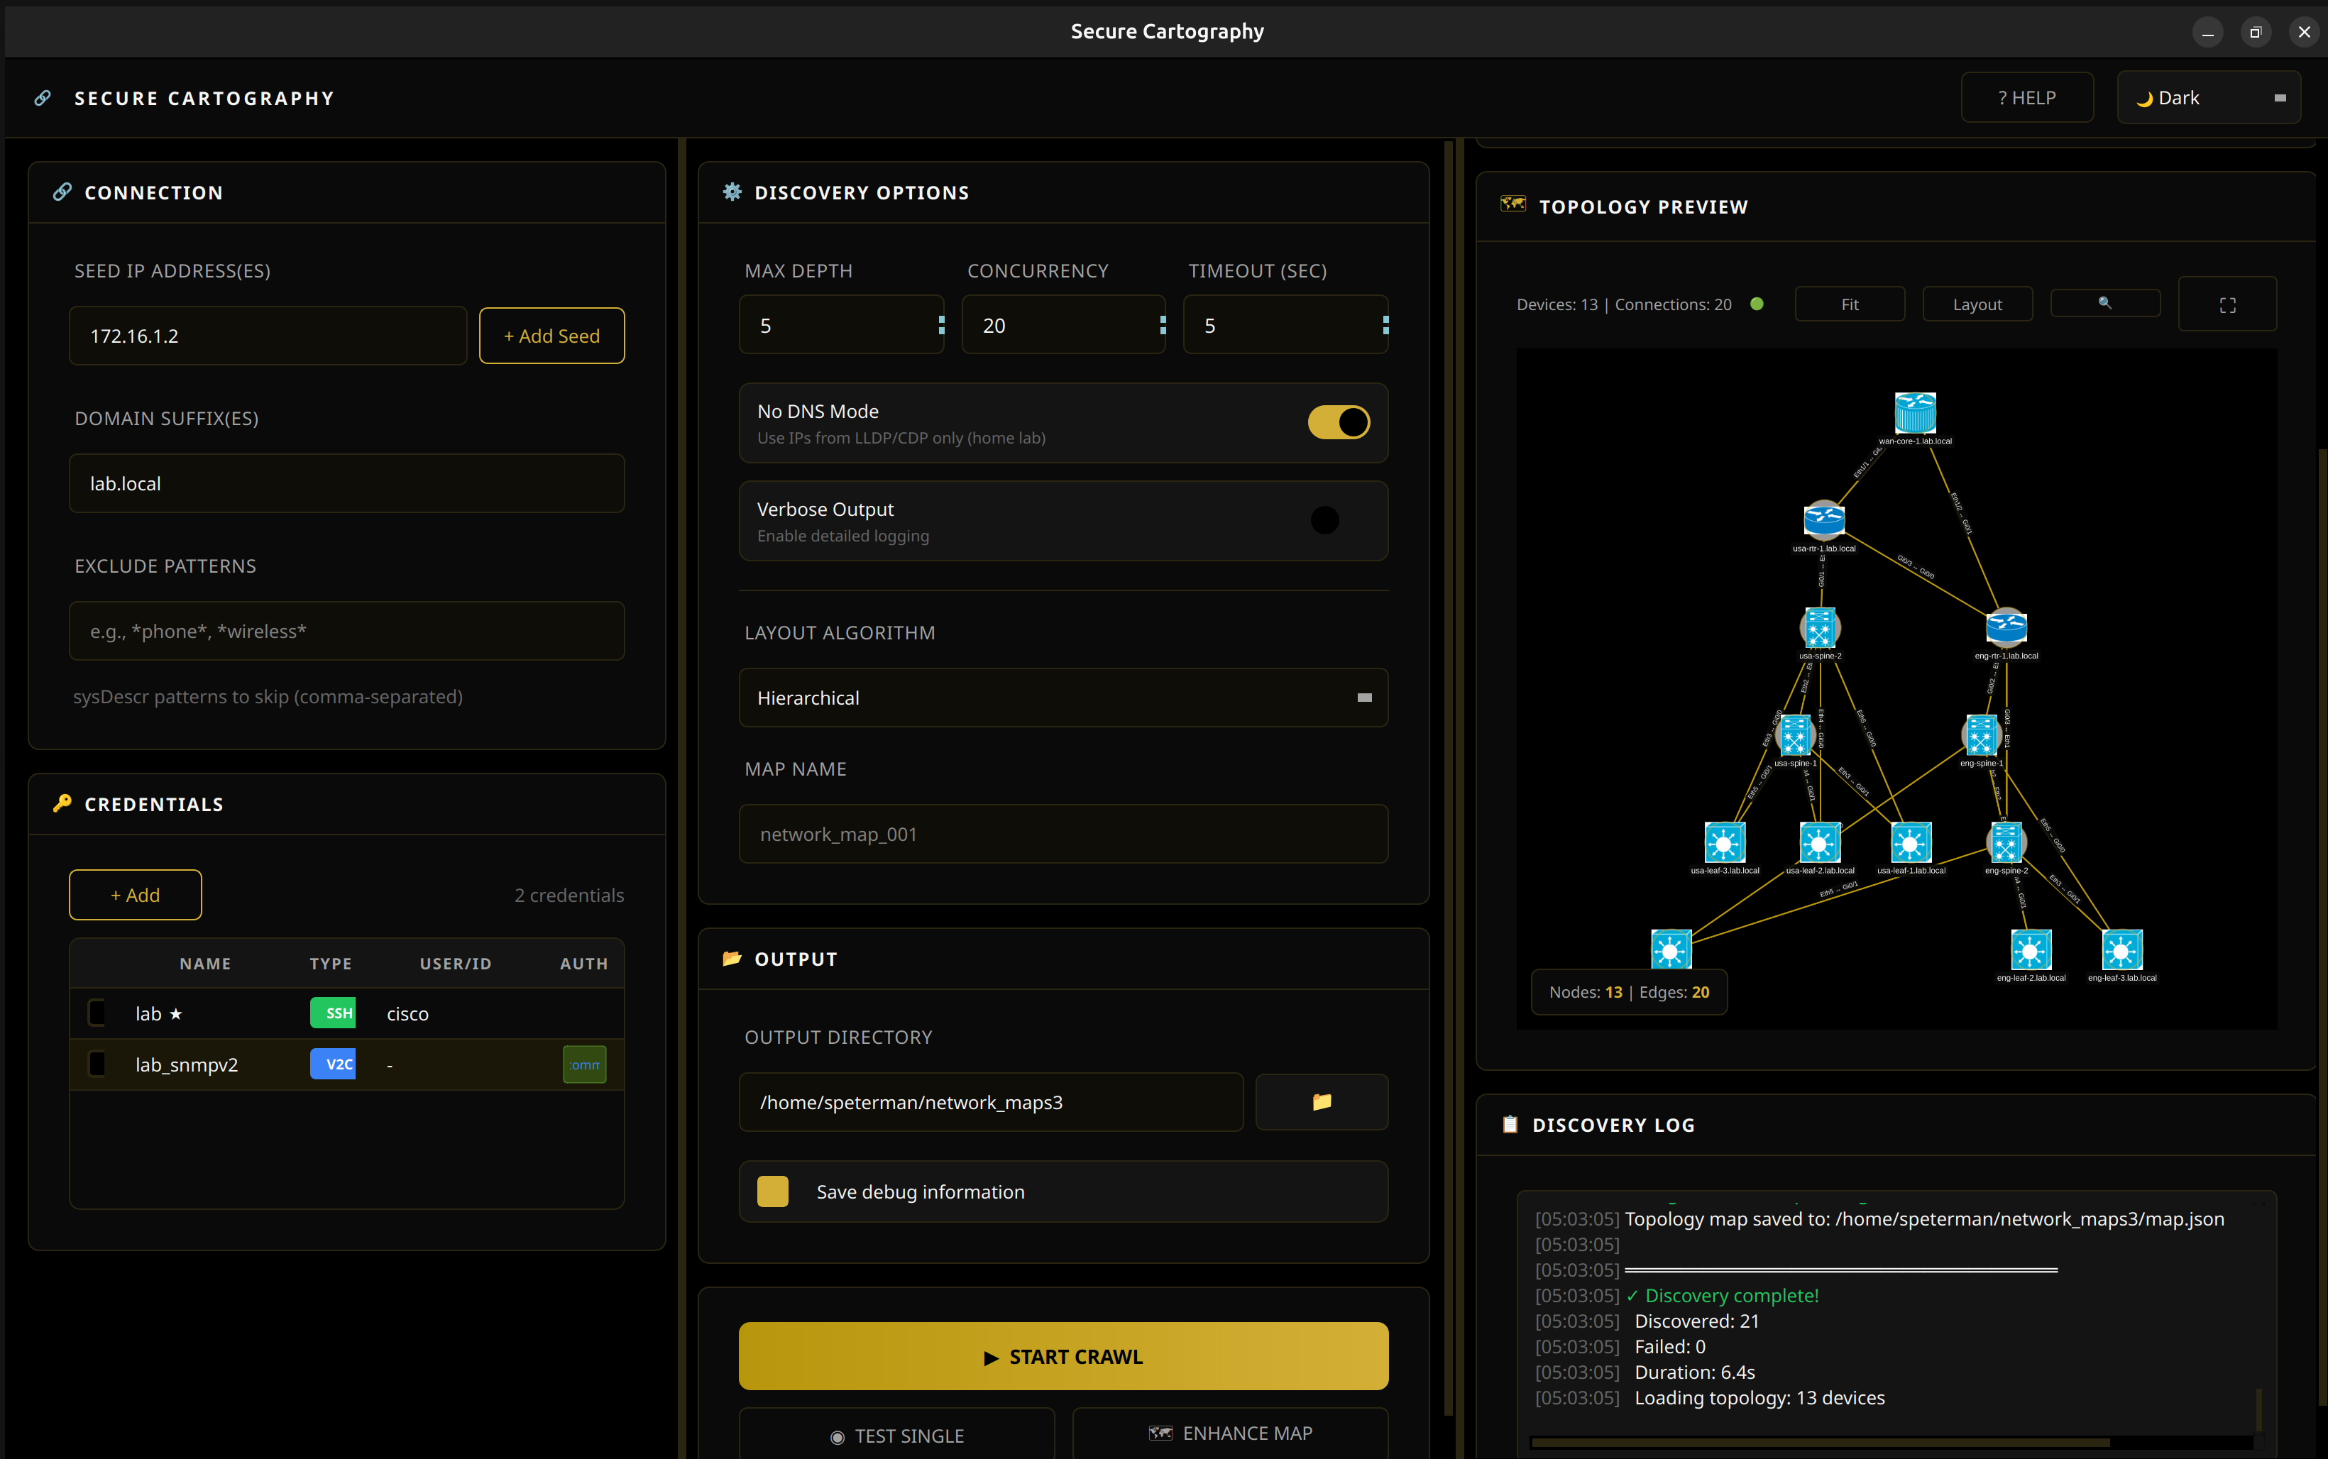
Task: Click the Credentials panel key icon
Action: point(62,803)
